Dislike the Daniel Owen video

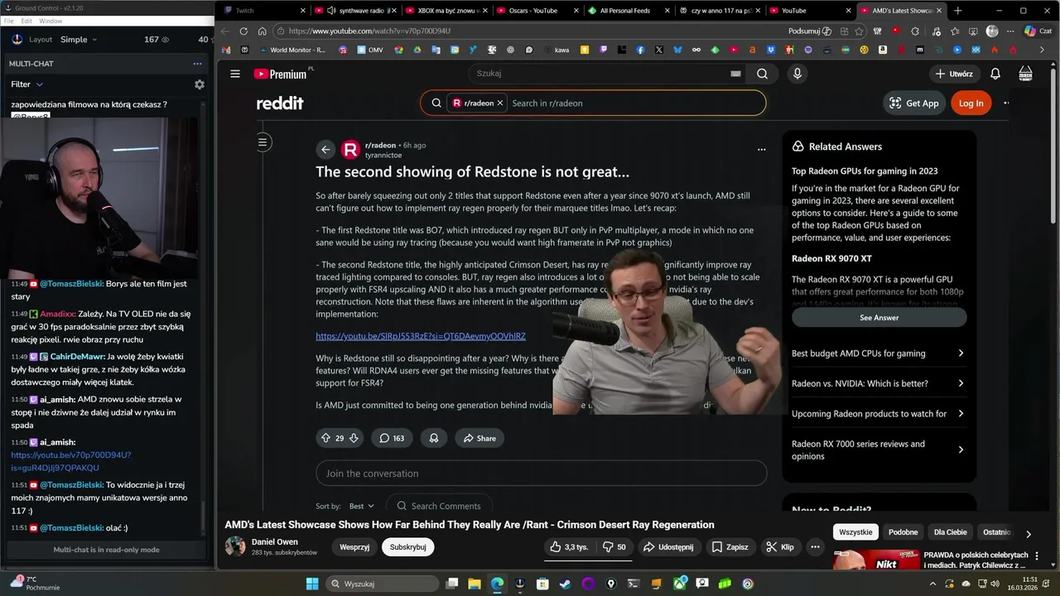614,546
